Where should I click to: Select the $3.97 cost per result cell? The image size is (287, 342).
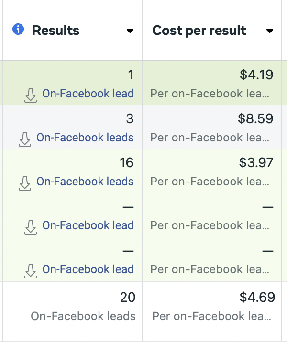tap(256, 163)
